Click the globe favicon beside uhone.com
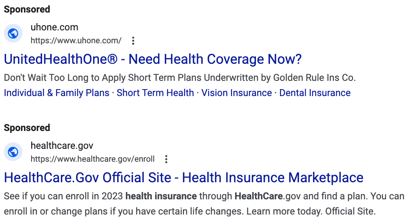This screenshot has height=224, width=410. [13, 34]
